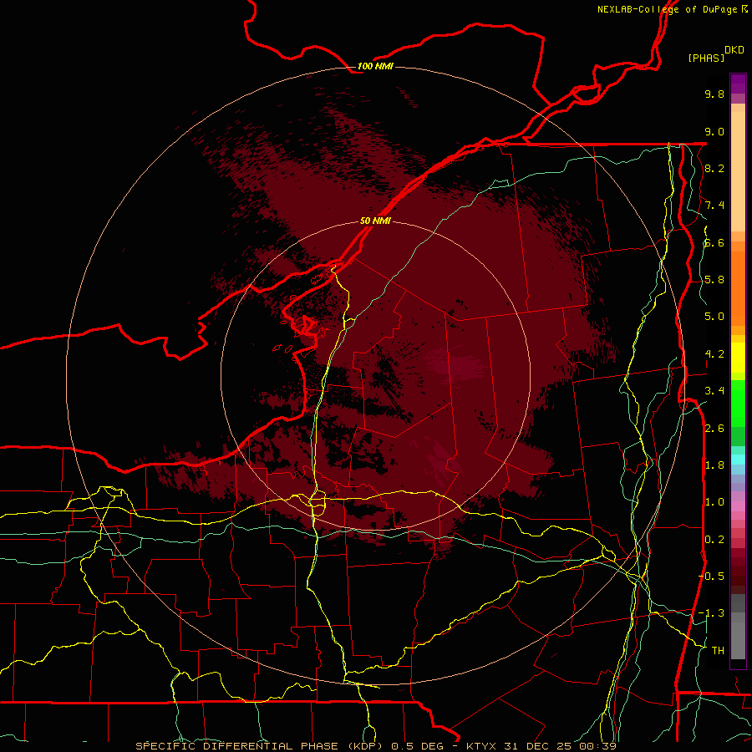Click the 31 DEC 25 00:39 timestamp
Screen dimensions: 752x752
[x=560, y=746]
